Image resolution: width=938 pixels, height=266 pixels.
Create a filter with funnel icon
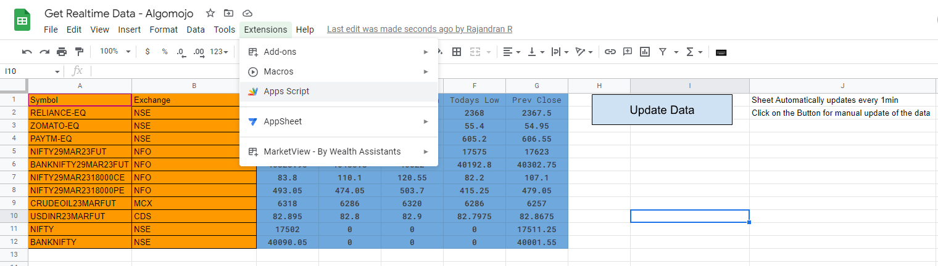[662, 52]
